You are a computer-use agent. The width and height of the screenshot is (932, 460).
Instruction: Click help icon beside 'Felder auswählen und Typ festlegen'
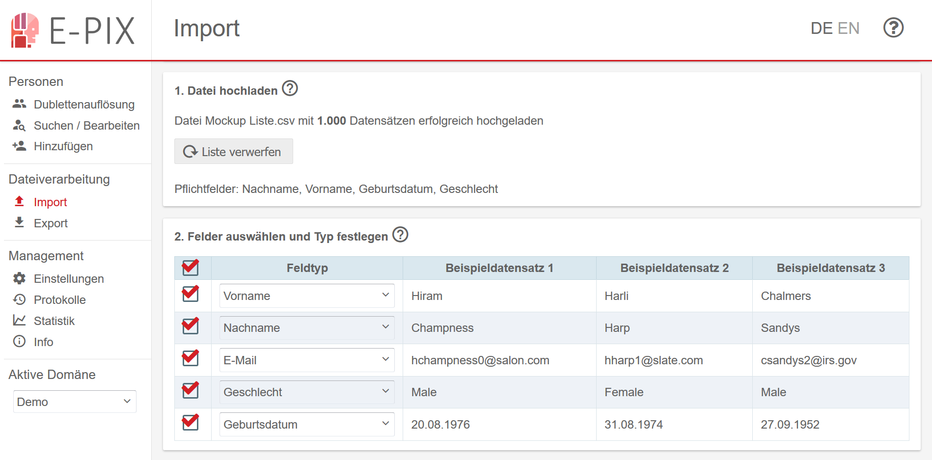point(400,235)
